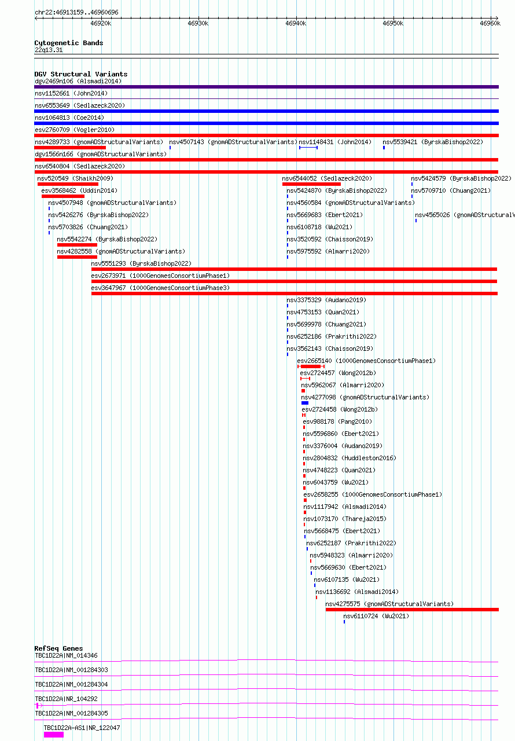Click the dgv2469n106 (Alsmadi2014) purple variant bar
Viewport: 515px width, 741px height.
266,87
